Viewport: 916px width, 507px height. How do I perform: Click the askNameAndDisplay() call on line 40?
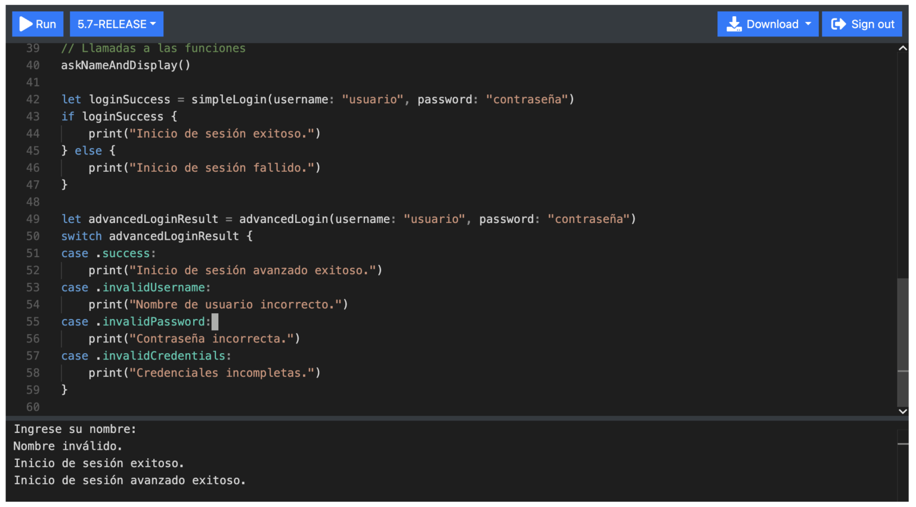pyautogui.click(x=125, y=65)
